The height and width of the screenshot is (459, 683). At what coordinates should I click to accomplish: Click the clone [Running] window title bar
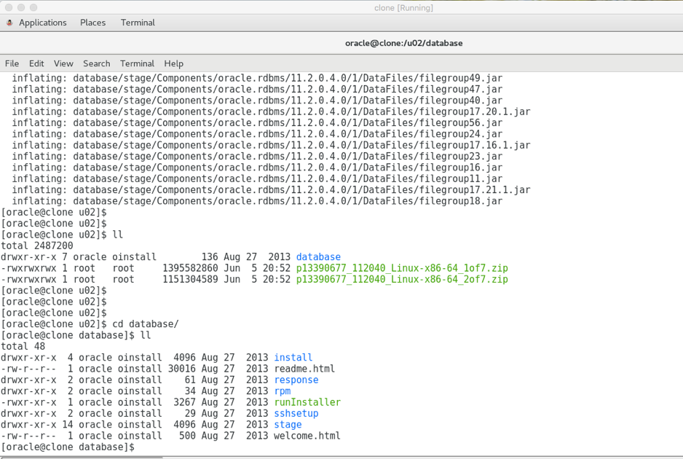(403, 7)
